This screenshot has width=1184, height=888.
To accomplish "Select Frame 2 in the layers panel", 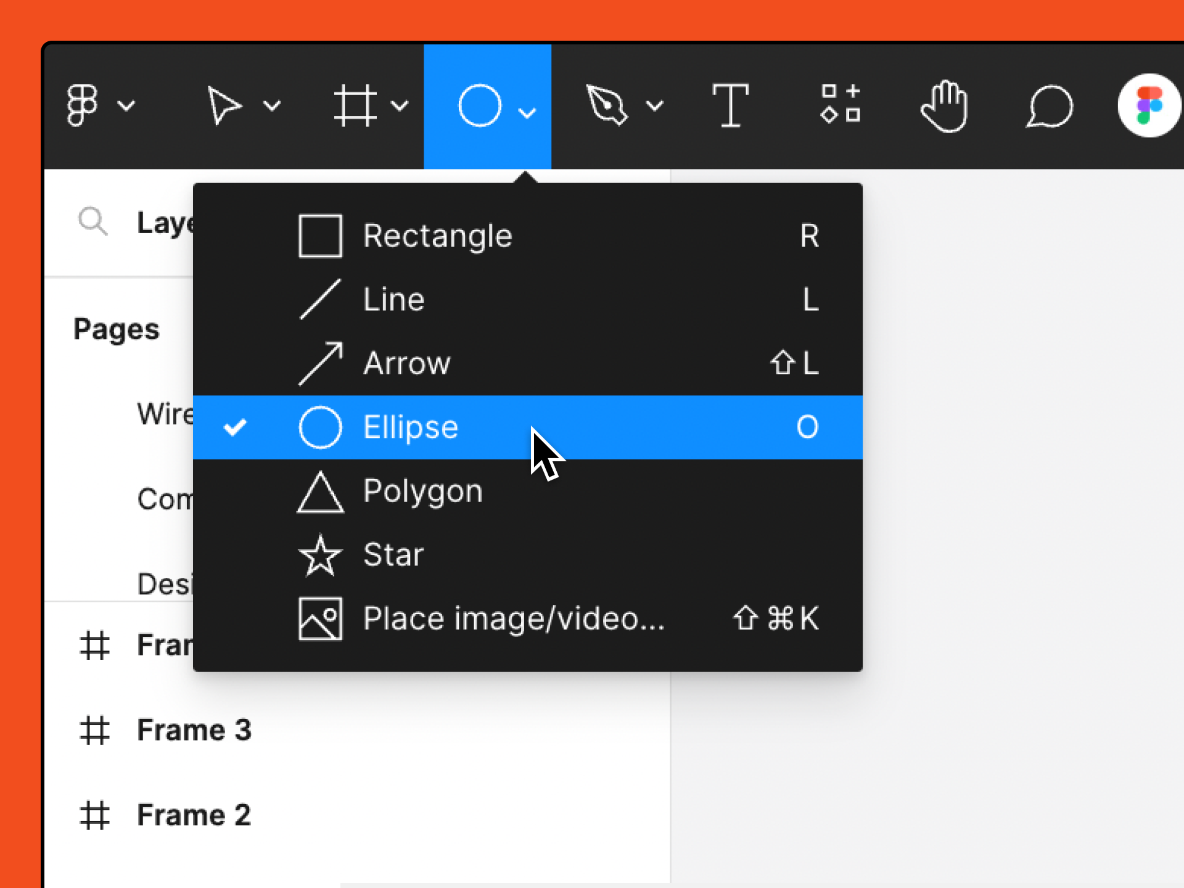I will pyautogui.click(x=194, y=815).
